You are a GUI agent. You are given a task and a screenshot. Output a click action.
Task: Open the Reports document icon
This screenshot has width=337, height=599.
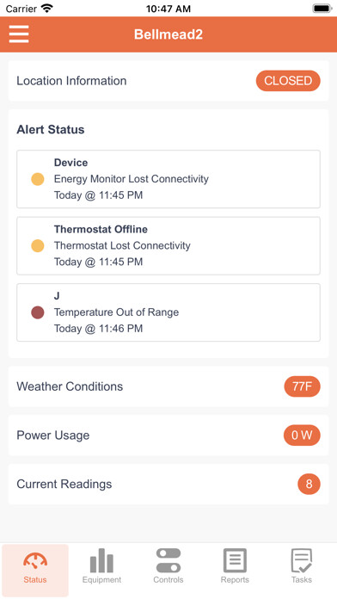point(235,560)
